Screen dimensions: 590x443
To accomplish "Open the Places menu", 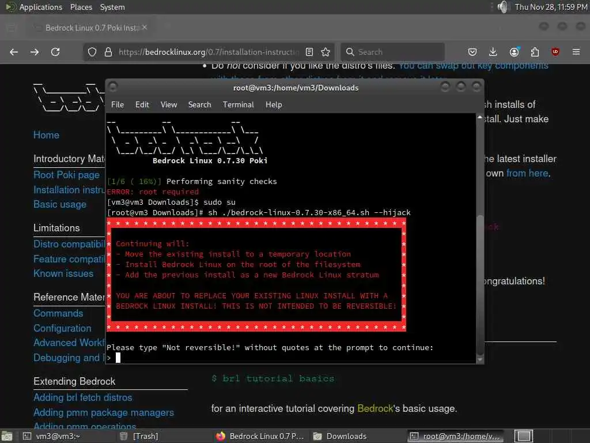I will point(81,7).
